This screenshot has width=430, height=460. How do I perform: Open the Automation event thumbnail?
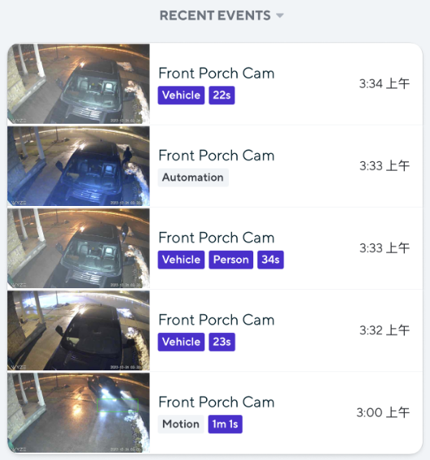point(79,166)
